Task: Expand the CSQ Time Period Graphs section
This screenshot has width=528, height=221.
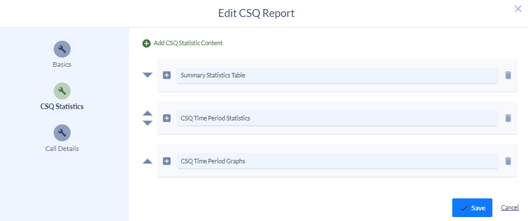Action: tap(167, 161)
